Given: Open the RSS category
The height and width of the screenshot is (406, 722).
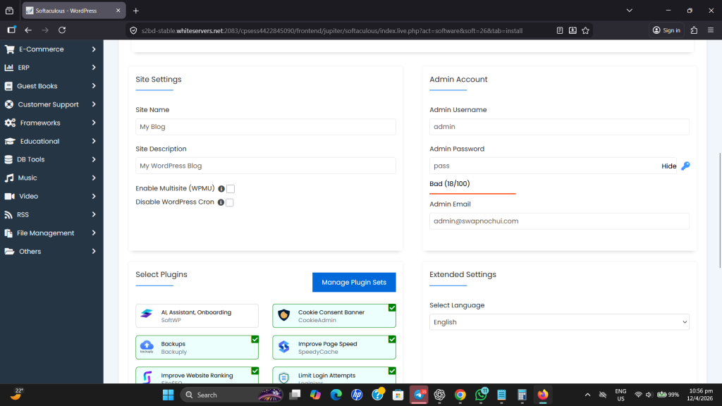Looking at the screenshot, I should [51, 214].
